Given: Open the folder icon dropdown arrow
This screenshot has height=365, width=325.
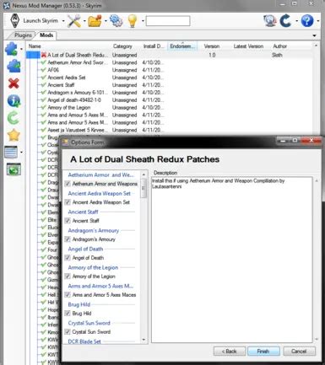Looking at the screenshot, I should 106,21.
